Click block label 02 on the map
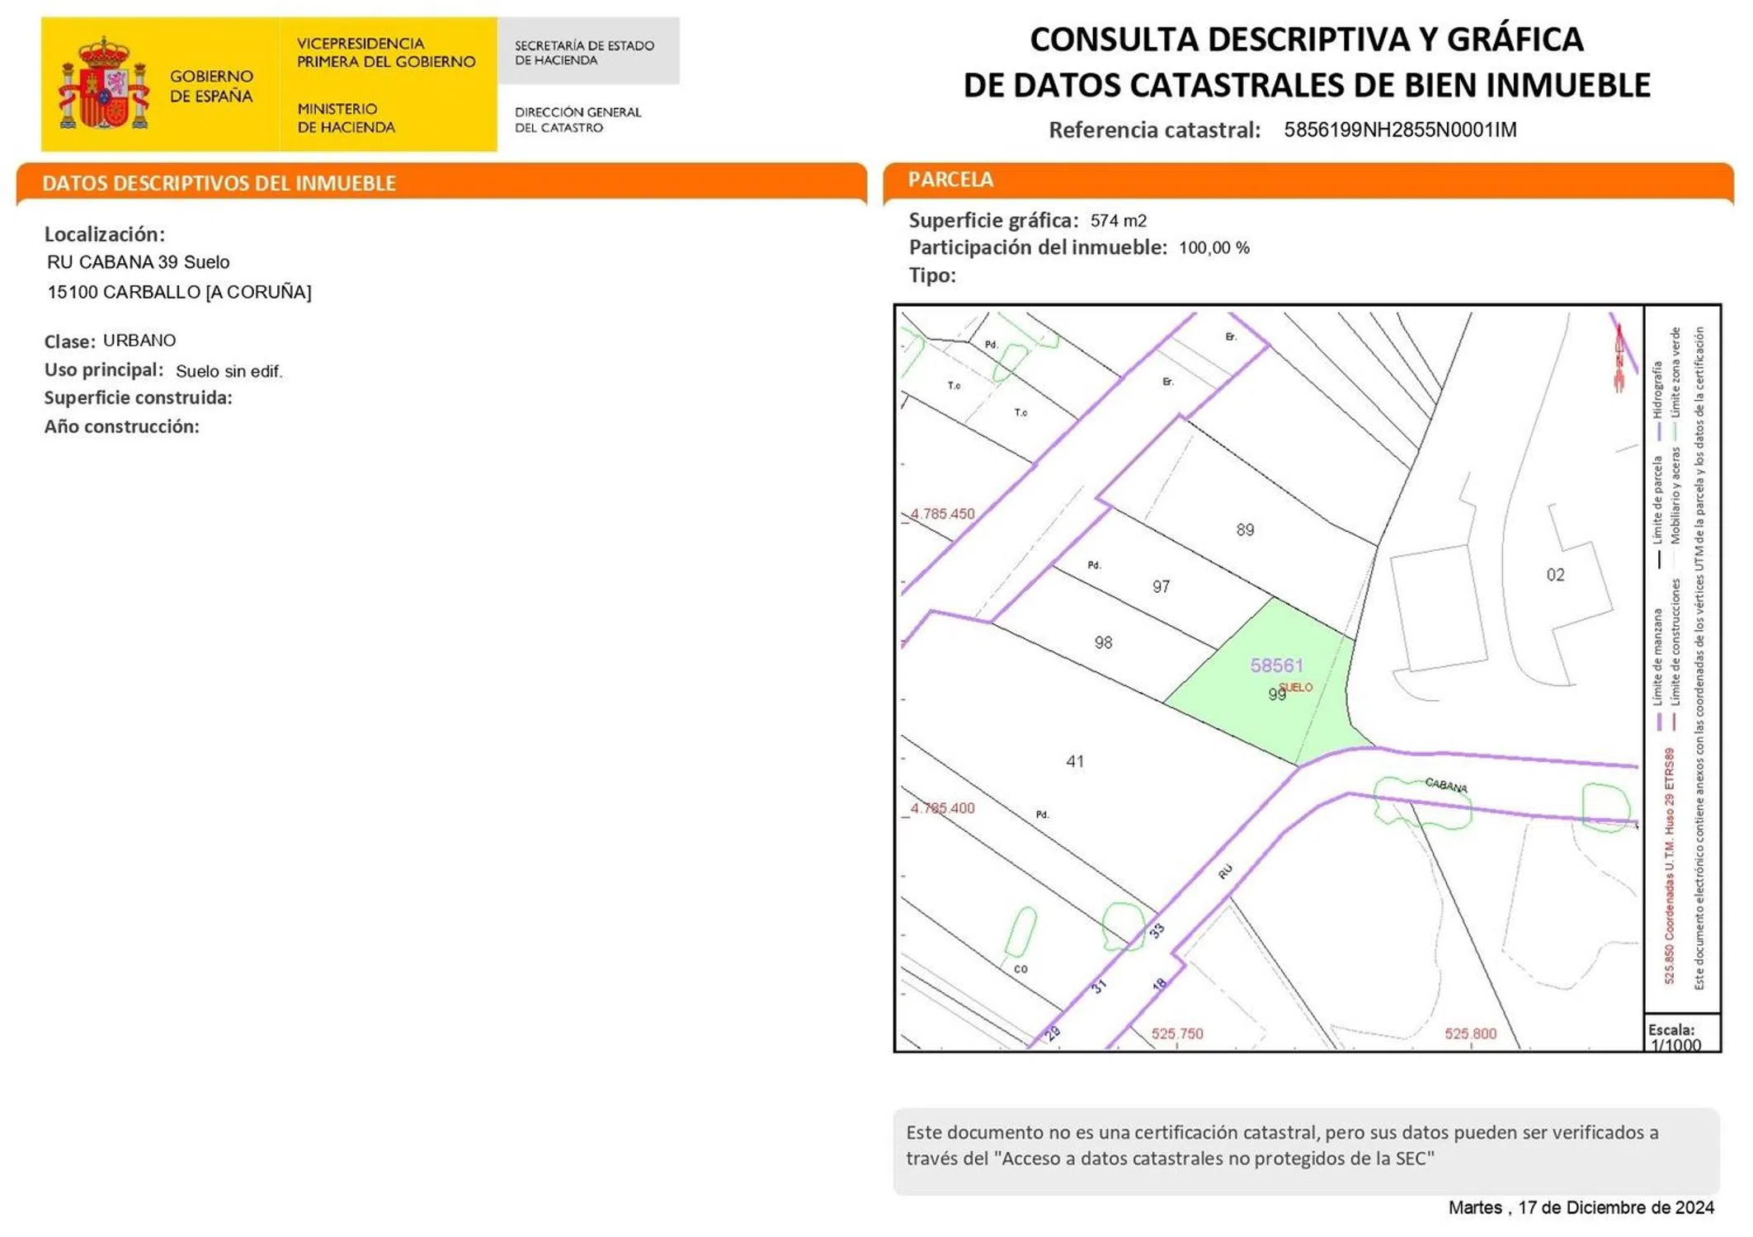The width and height of the screenshot is (1753, 1237). tap(1555, 575)
